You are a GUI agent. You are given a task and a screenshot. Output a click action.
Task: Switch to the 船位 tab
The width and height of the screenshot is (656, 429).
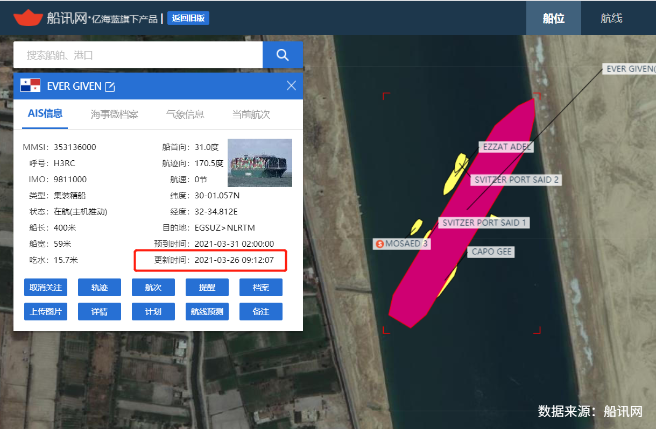click(554, 18)
